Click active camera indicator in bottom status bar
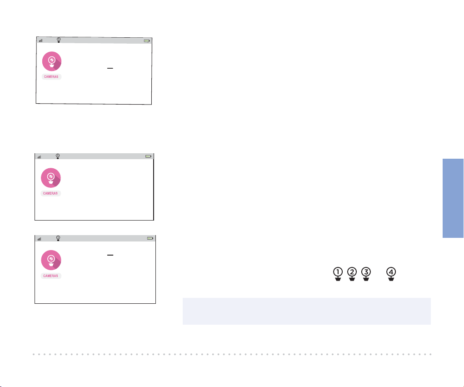 [x=58, y=238]
